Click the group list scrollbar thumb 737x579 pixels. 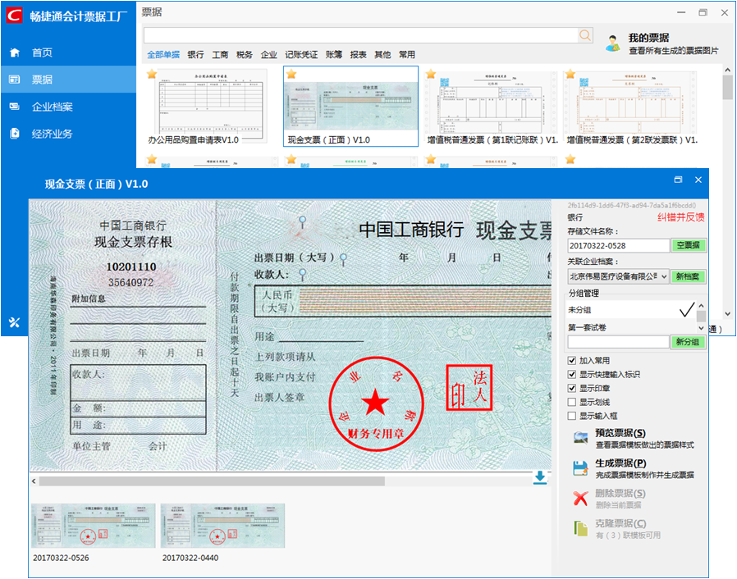[701, 316]
